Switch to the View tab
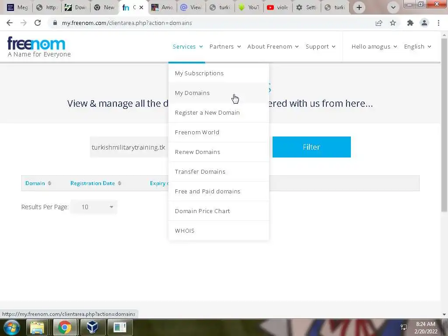Screen dimensions: 448x336 tap(191, 7)
